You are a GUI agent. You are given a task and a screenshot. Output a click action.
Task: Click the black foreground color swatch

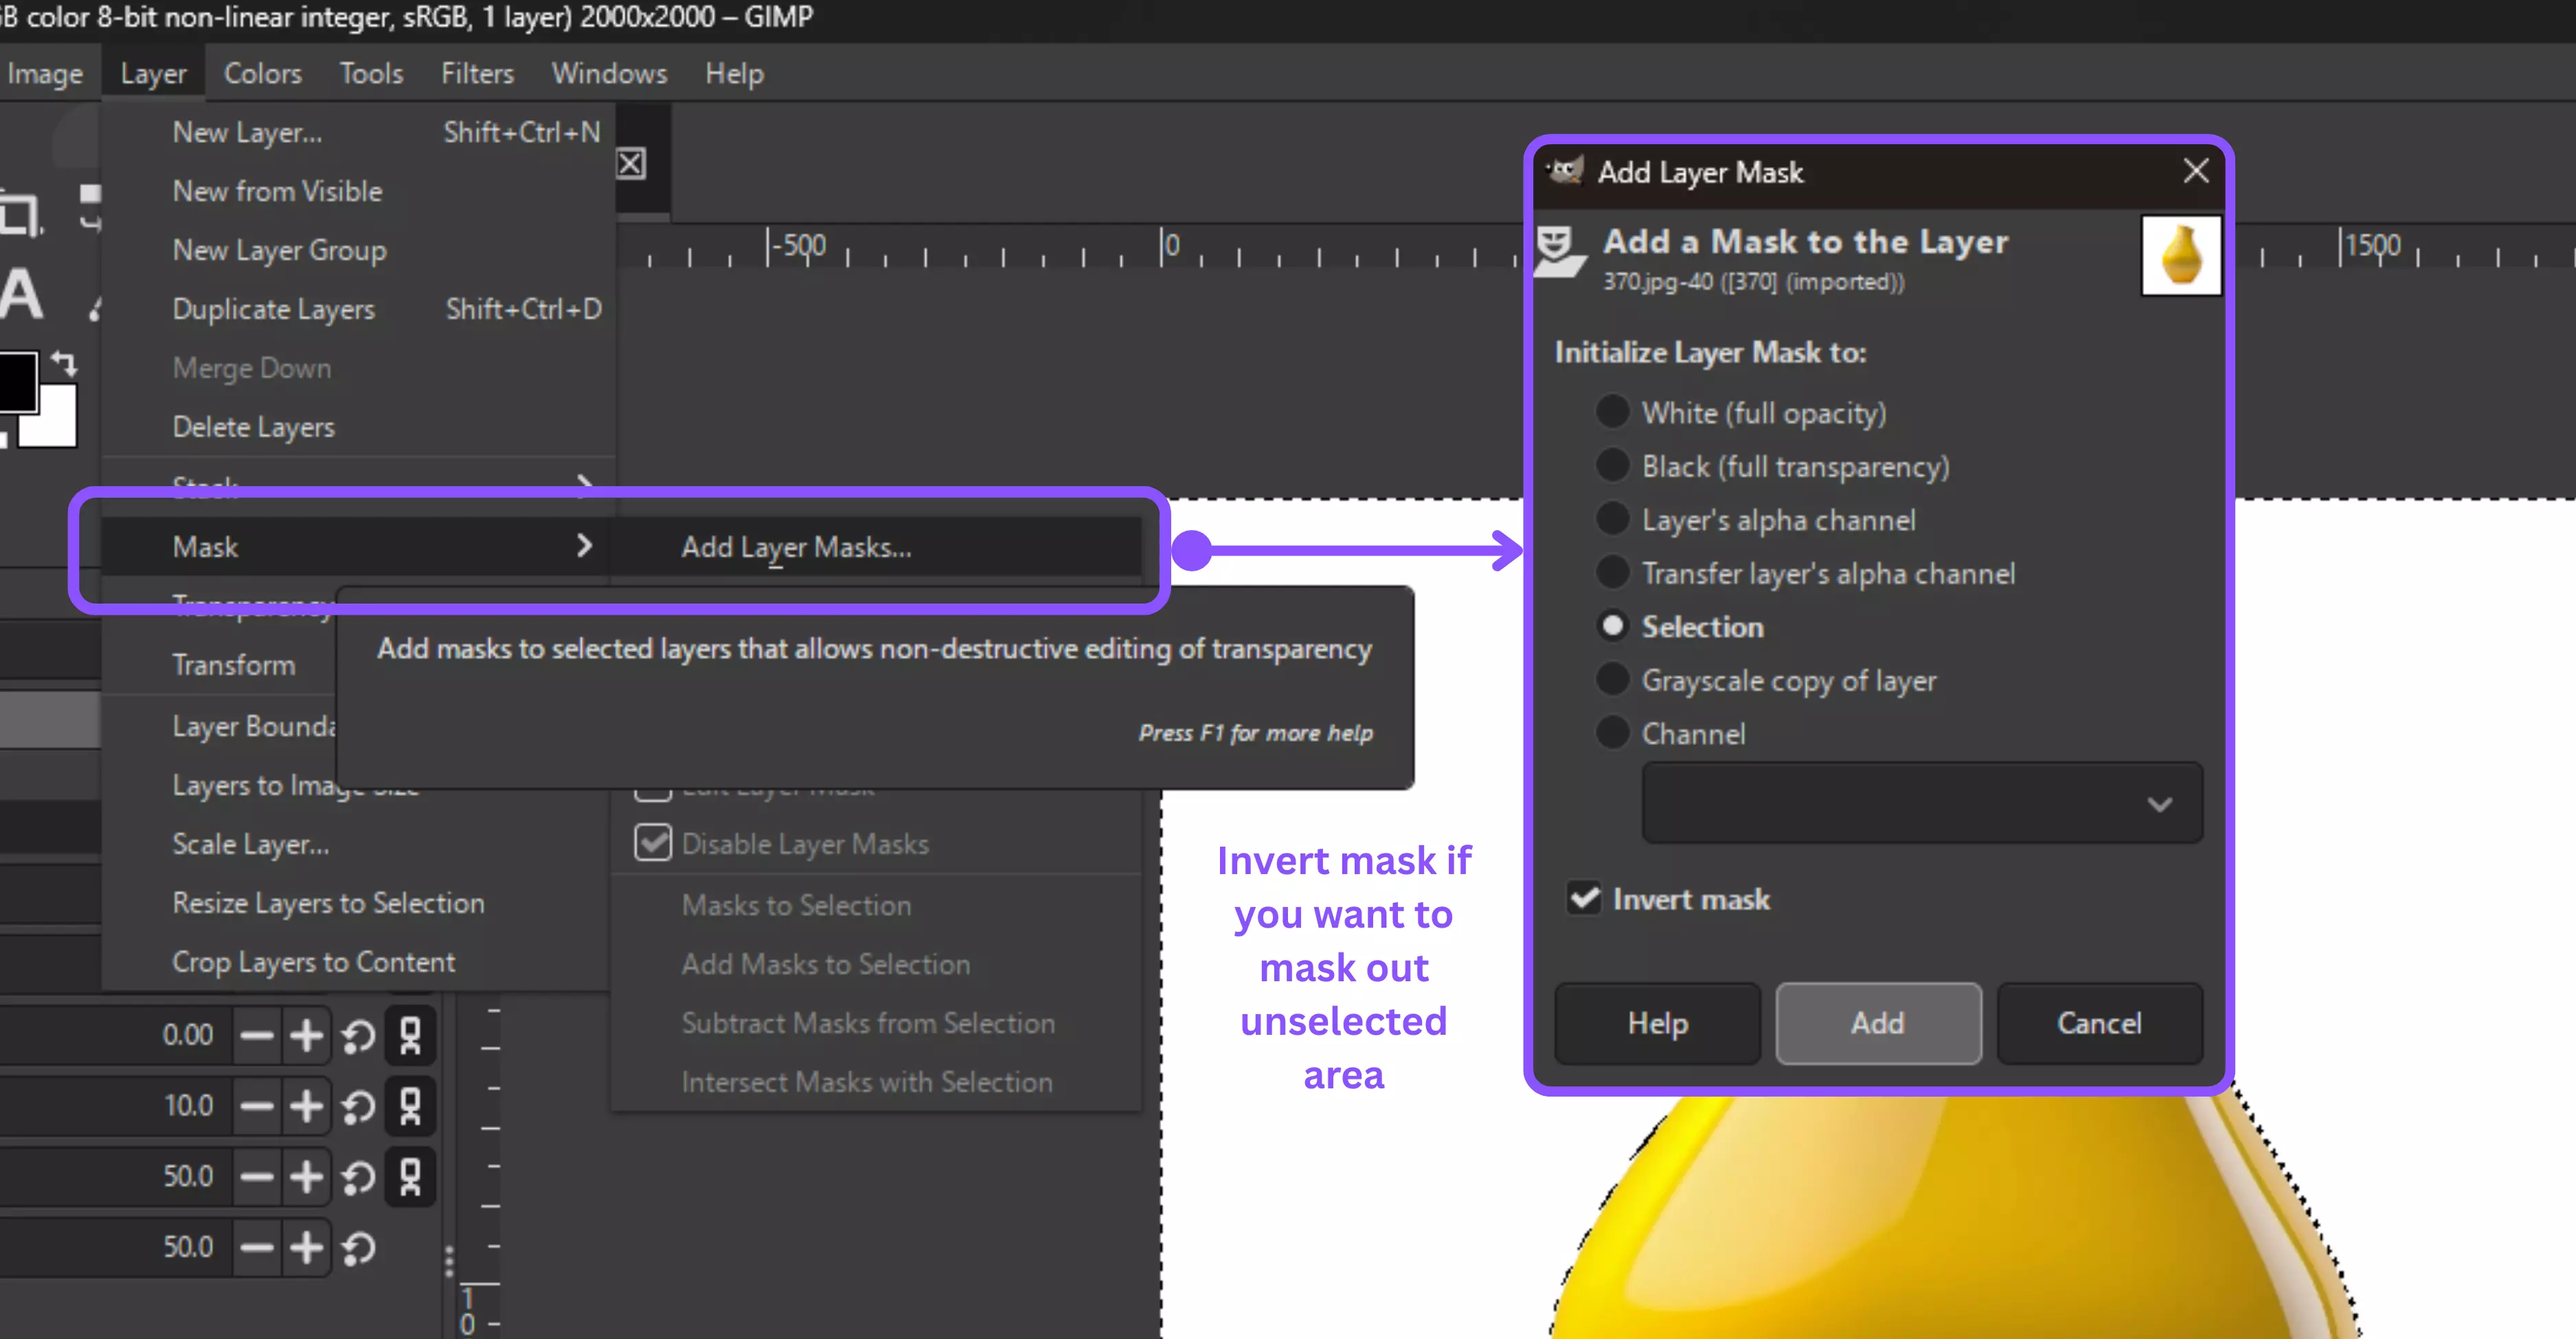[18, 380]
